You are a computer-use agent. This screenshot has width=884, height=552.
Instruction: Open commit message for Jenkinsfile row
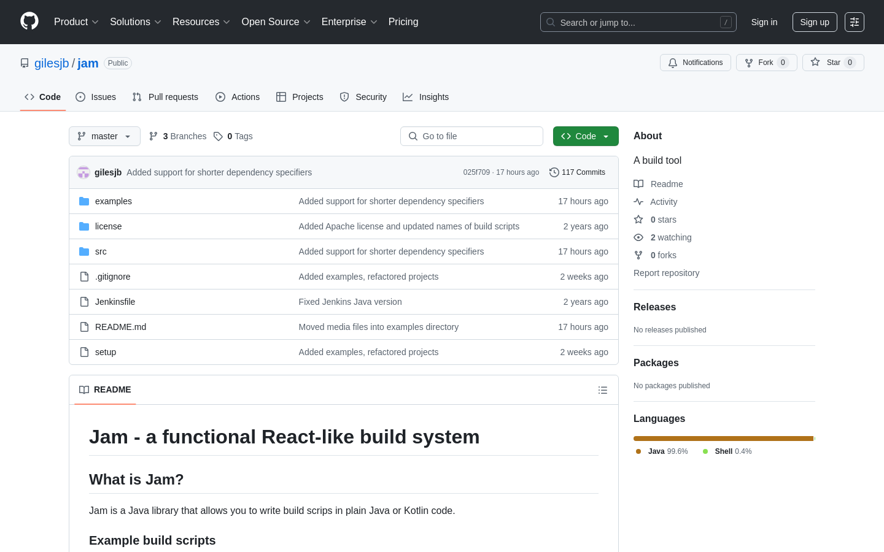pos(350,302)
